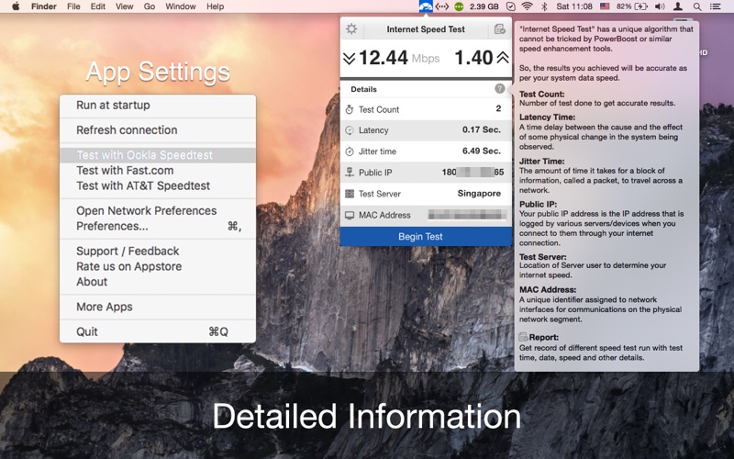This screenshot has height=459, width=734.
Task: Open the settings gear in Internet Speed Test
Action: click(x=351, y=29)
